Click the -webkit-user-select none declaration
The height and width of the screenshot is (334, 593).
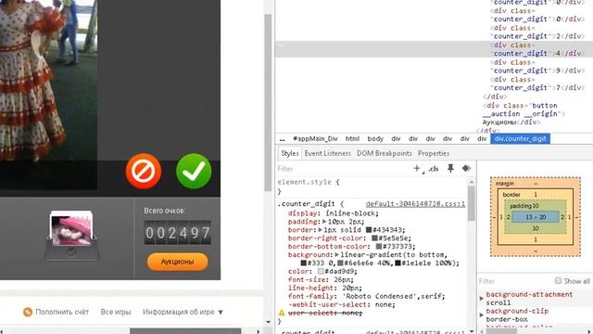tap(342, 304)
